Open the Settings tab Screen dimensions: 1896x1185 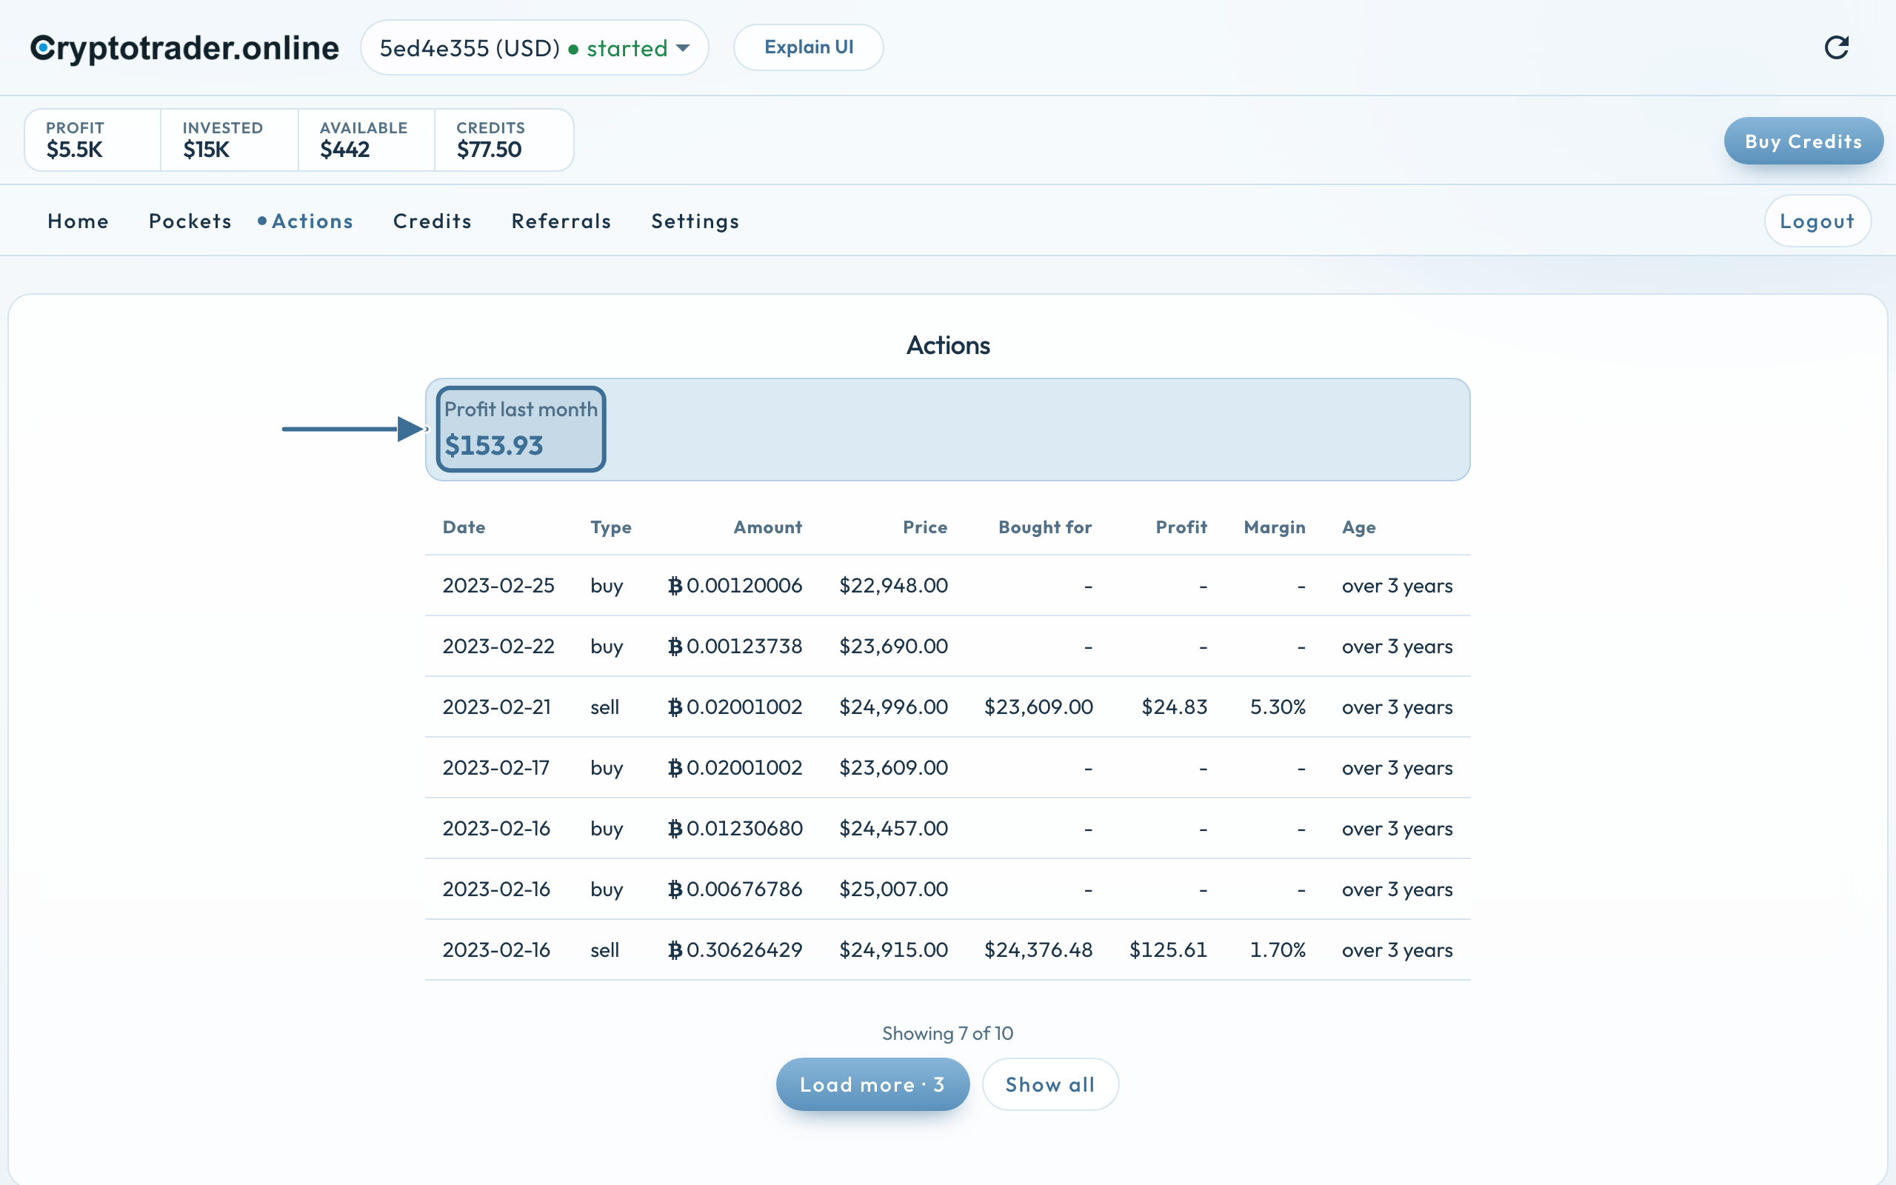695,221
